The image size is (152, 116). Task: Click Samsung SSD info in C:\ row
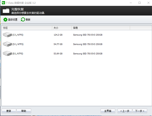(88, 35)
